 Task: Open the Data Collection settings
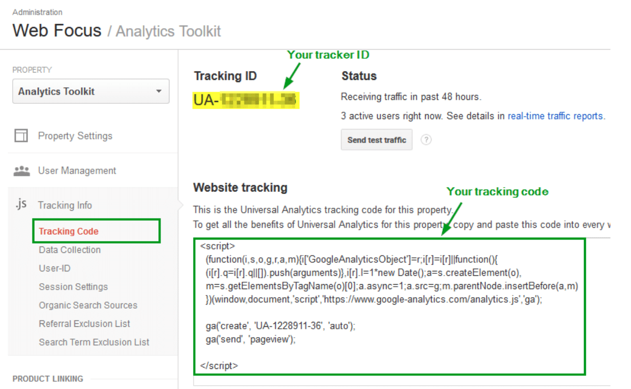tap(70, 250)
